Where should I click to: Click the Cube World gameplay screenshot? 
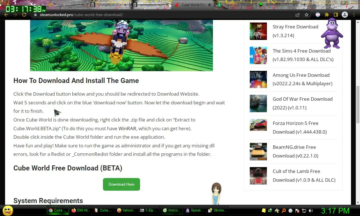[x=121, y=46]
